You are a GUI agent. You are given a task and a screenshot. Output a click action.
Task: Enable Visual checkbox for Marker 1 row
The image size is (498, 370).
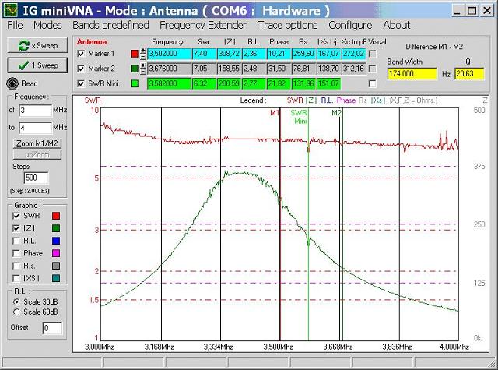[x=372, y=53]
